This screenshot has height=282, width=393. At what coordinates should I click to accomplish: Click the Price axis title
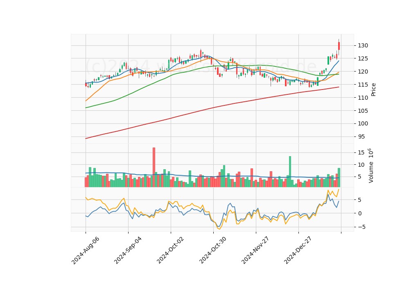[x=373, y=90]
